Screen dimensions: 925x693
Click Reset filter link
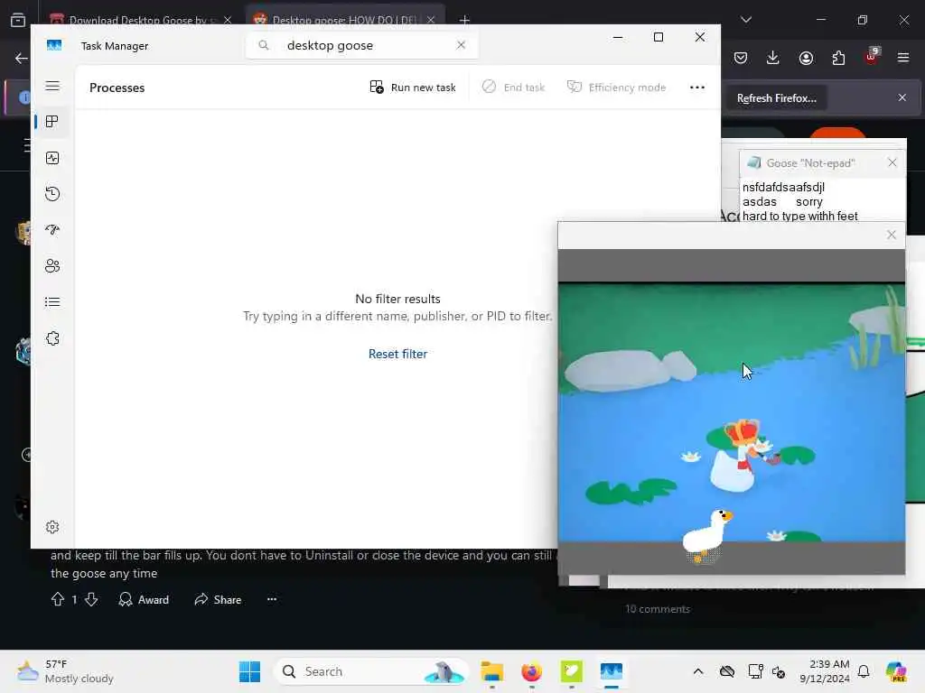pos(397,354)
